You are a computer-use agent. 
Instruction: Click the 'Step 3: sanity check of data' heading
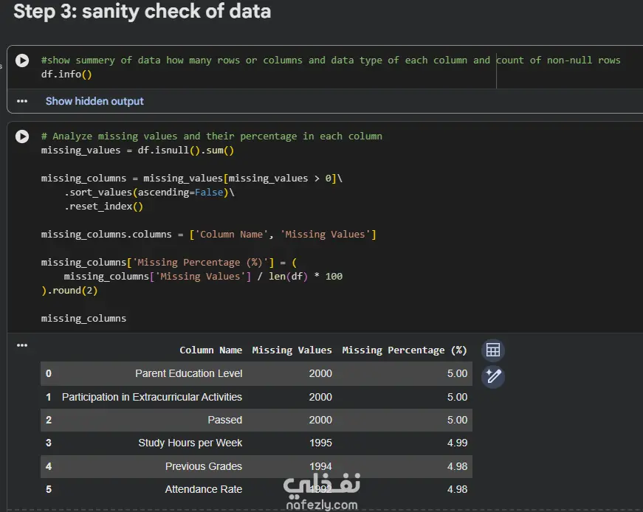point(142,11)
